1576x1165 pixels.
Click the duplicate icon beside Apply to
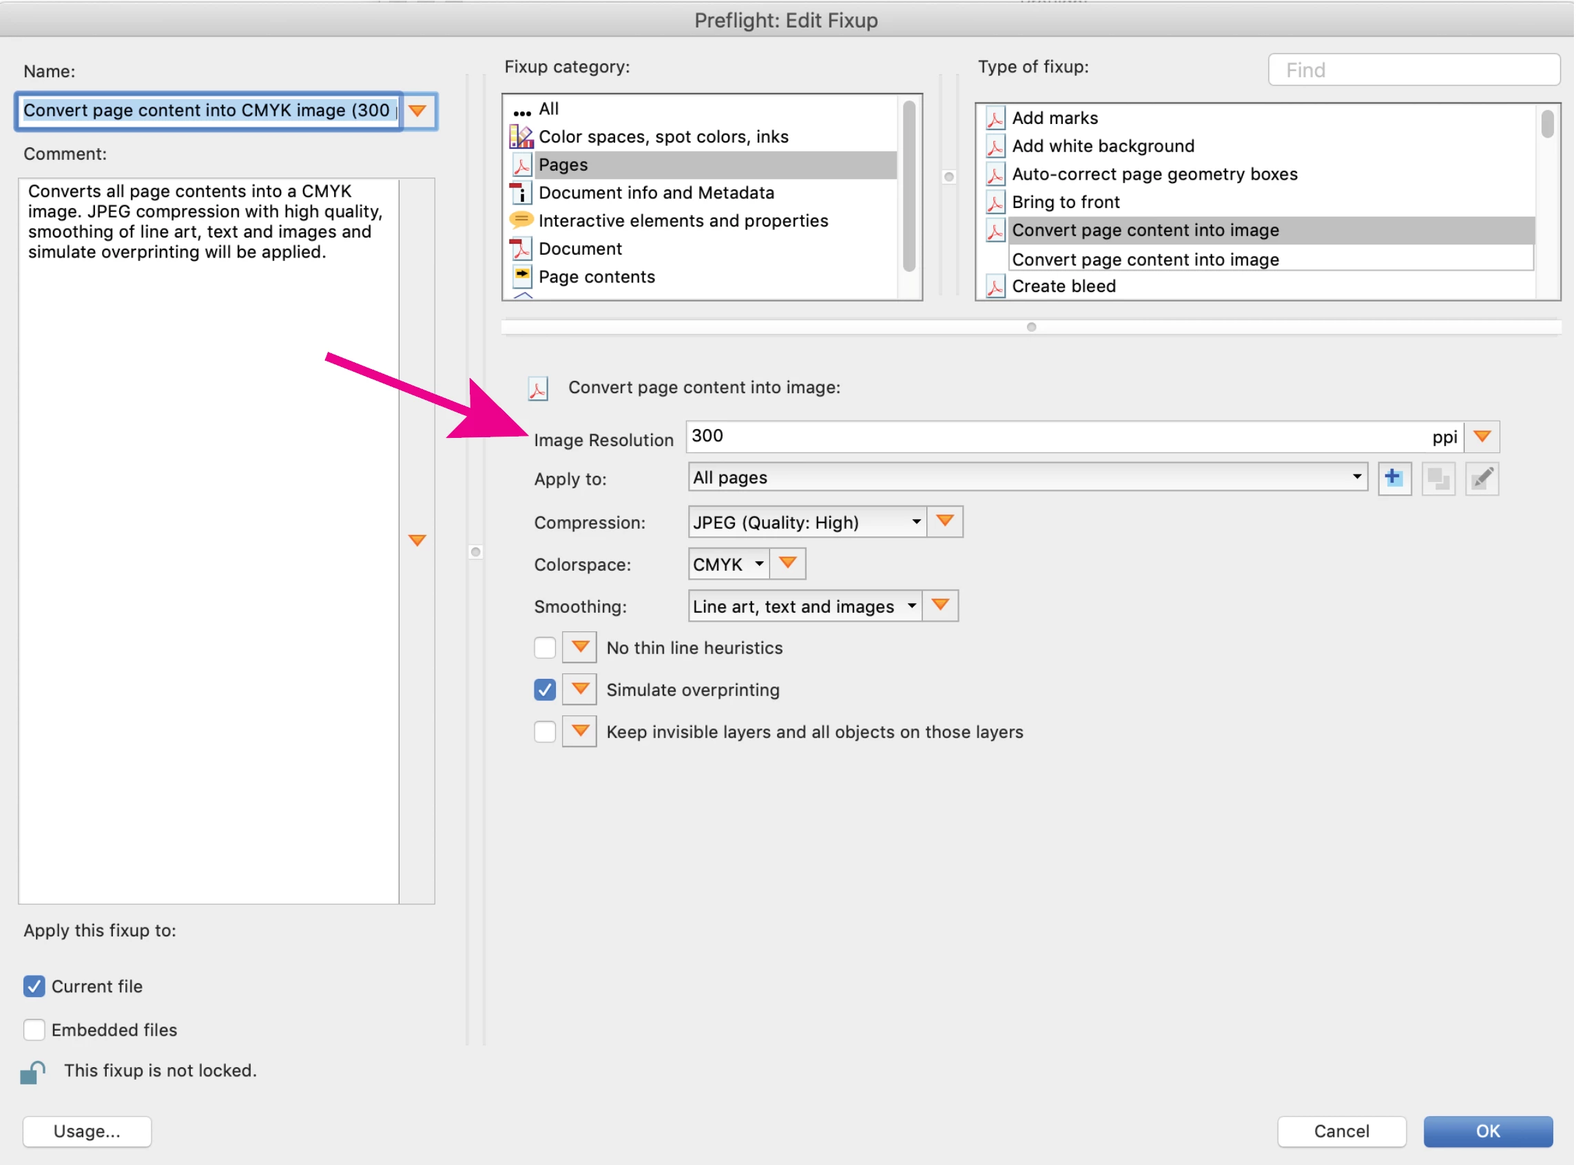coord(1438,479)
